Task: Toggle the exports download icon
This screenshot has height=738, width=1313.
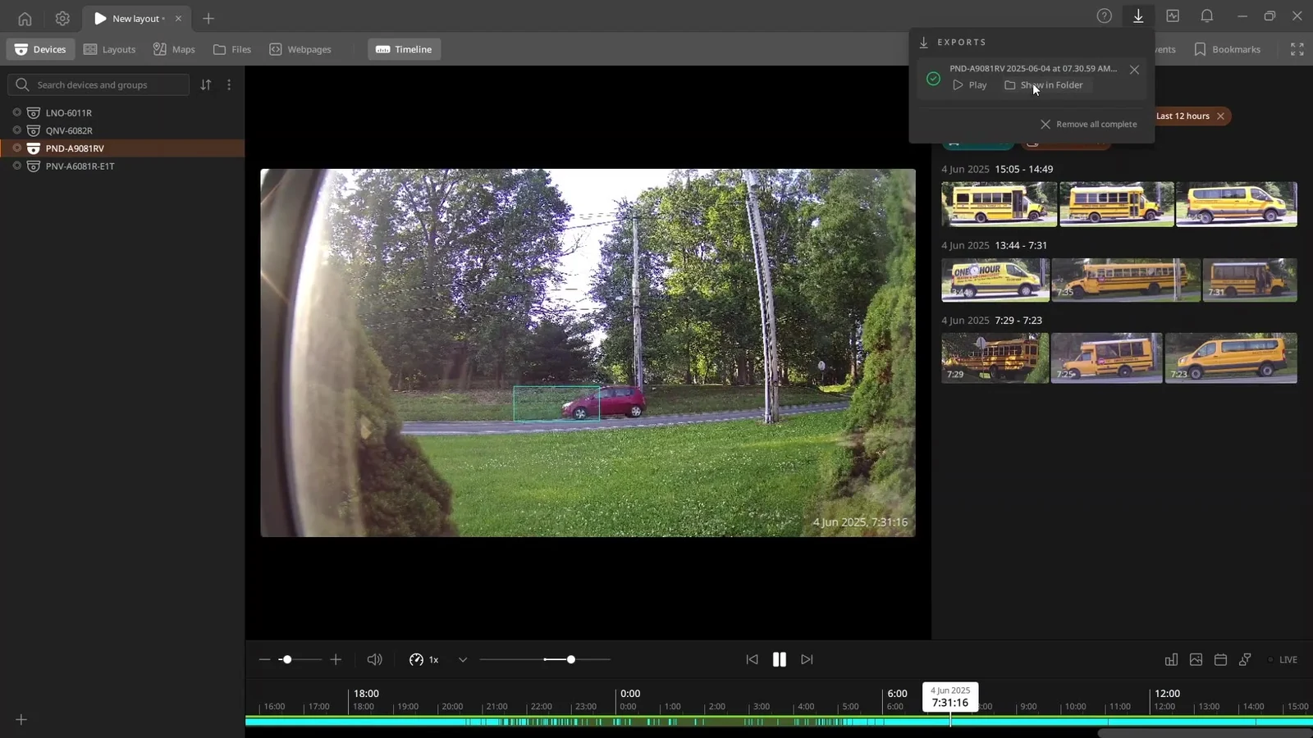Action: click(x=1138, y=16)
